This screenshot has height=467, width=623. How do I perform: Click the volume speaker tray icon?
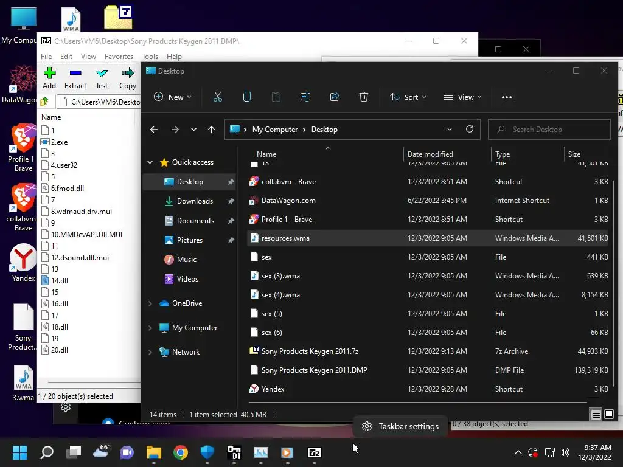click(x=564, y=452)
